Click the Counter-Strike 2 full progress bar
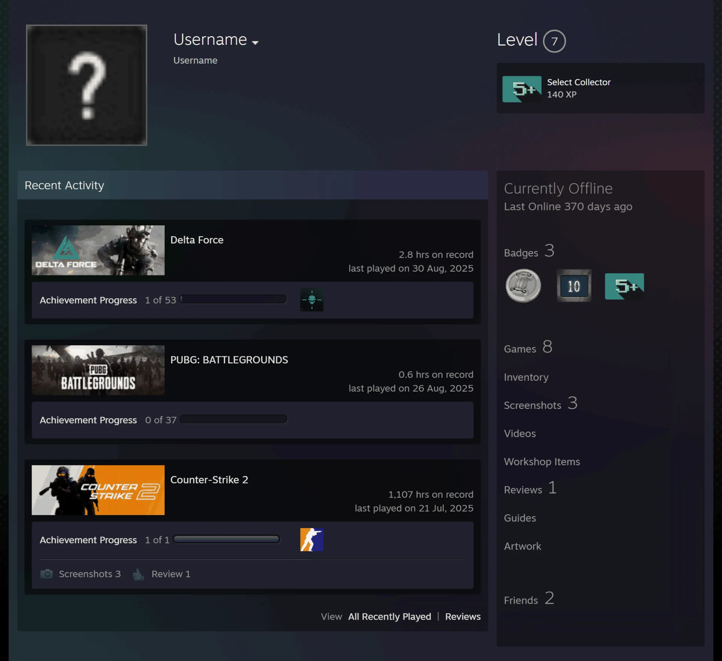 click(x=226, y=539)
